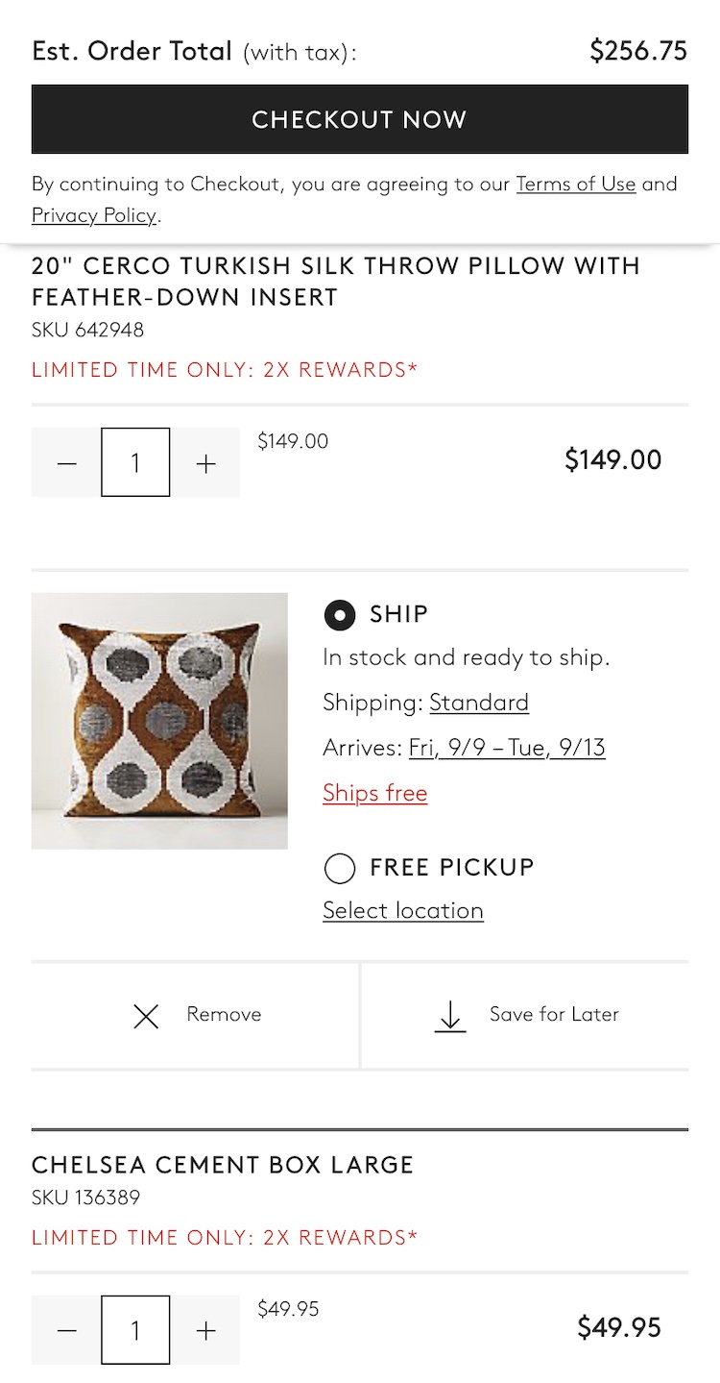Click the Save for Later download icon
Image resolution: width=720 pixels, height=1383 pixels.
click(450, 1016)
